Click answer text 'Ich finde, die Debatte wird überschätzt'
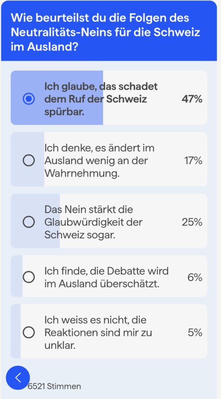The width and height of the screenshot is (221, 399). (x=107, y=277)
